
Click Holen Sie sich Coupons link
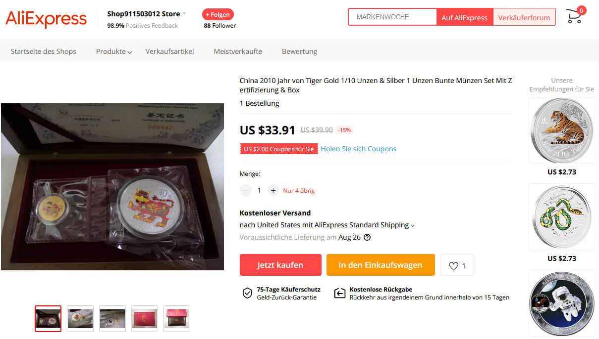[x=358, y=149]
